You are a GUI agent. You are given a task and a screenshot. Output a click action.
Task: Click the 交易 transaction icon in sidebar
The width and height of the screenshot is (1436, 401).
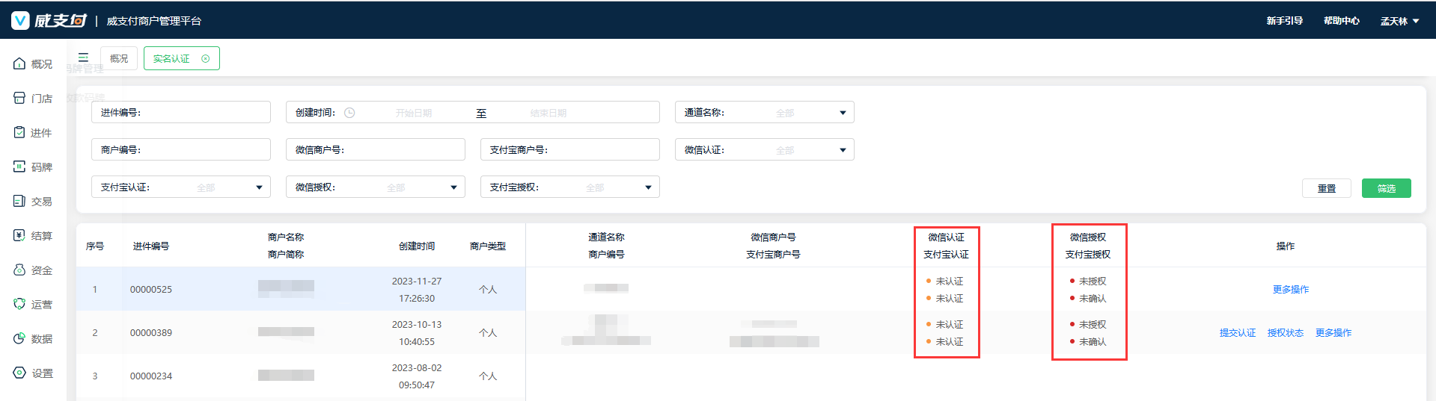tap(19, 202)
